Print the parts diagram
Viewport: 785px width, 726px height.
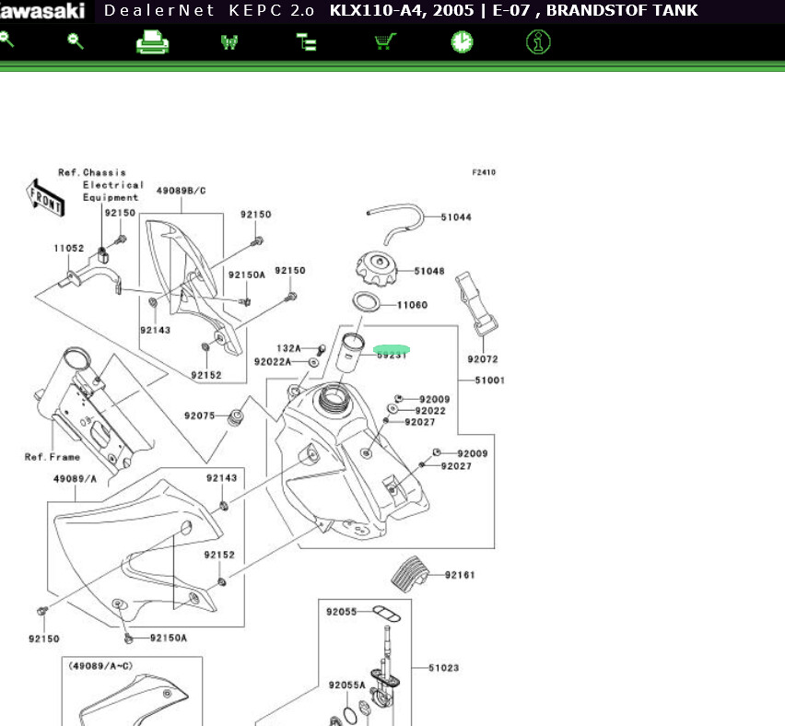[152, 42]
